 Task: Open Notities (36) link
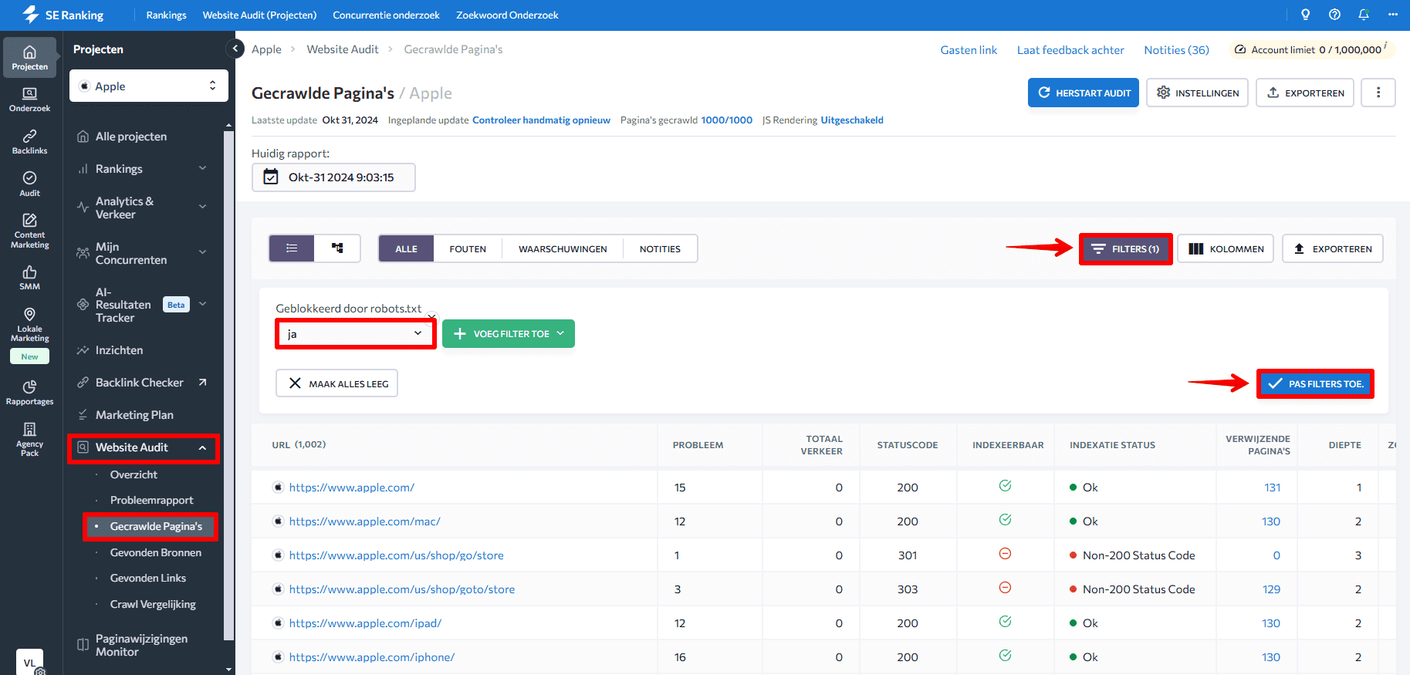click(x=1176, y=49)
